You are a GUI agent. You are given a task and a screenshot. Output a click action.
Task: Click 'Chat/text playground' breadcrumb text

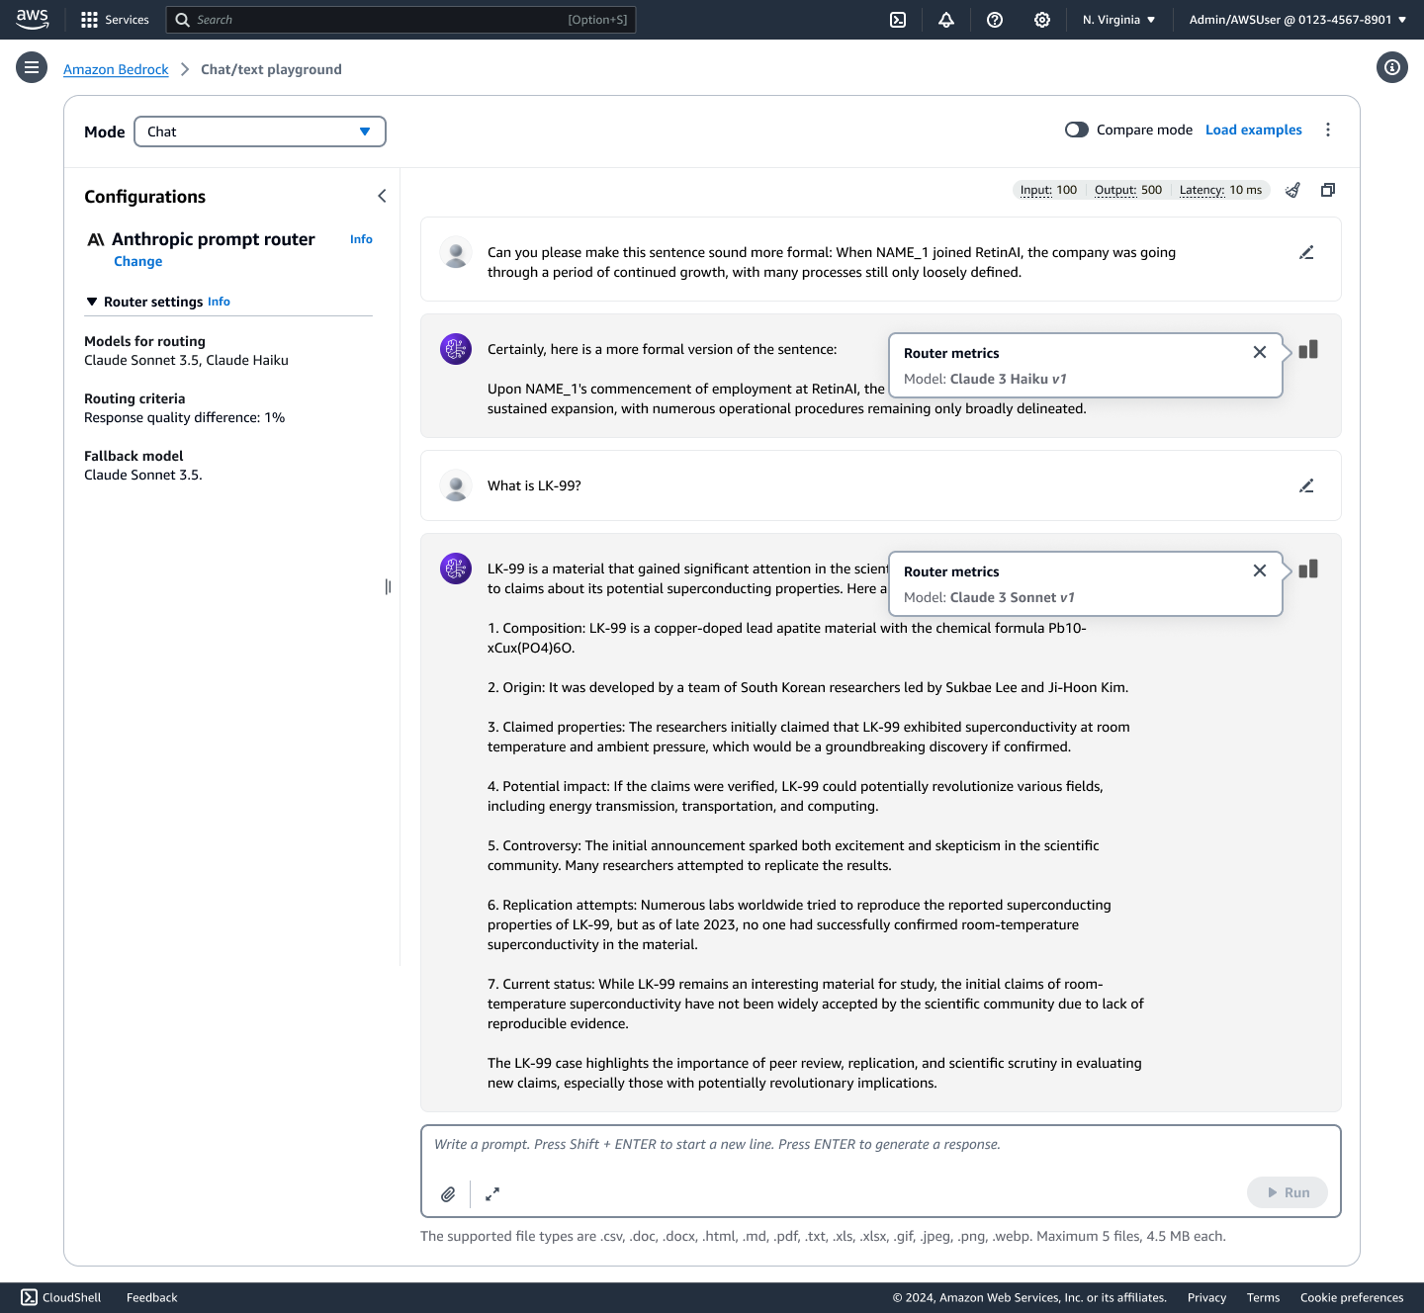(x=271, y=69)
